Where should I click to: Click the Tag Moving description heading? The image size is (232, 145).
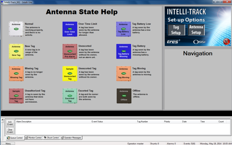(139, 68)
